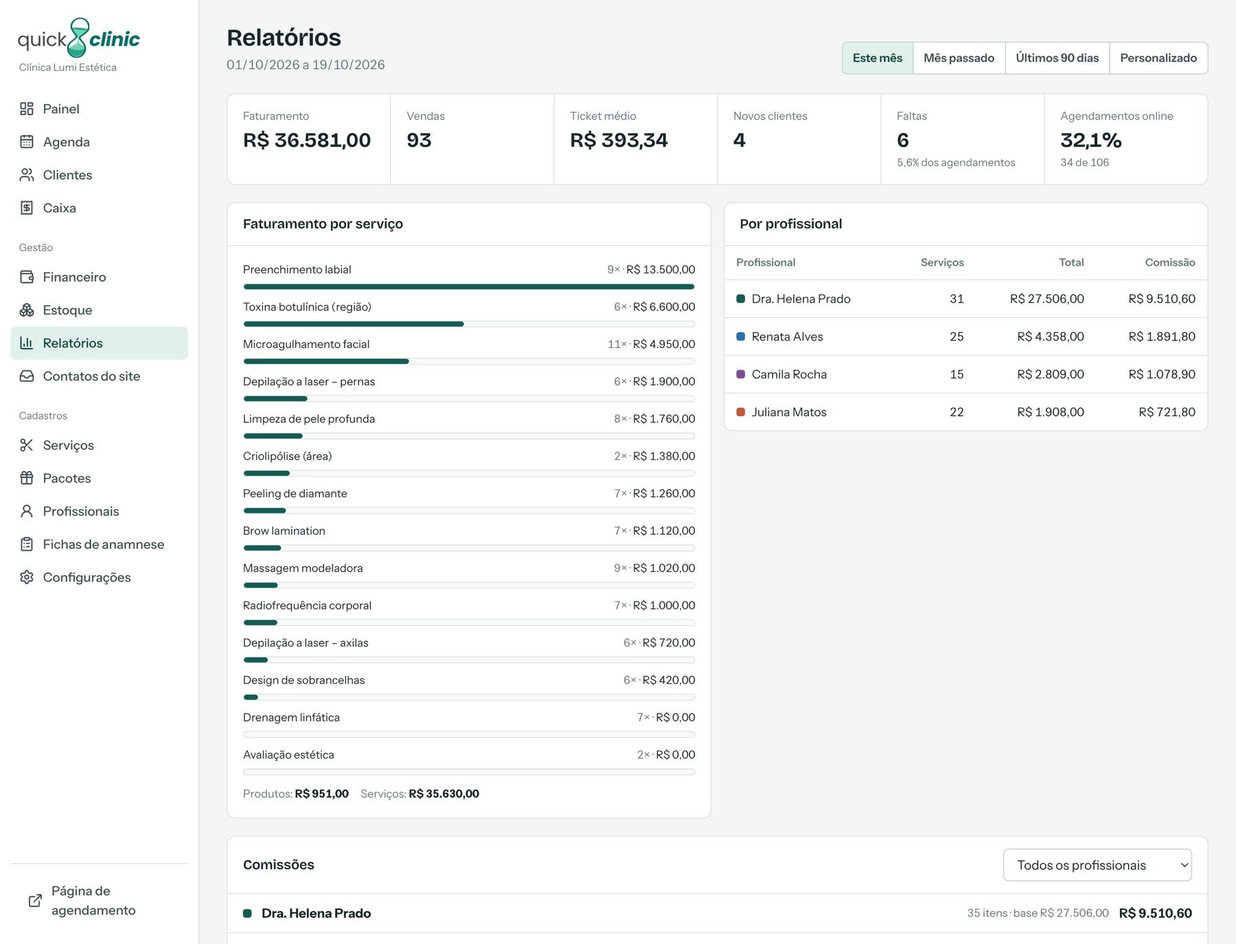Click the external link icon for booking page
The image size is (1236, 944).
click(x=35, y=900)
